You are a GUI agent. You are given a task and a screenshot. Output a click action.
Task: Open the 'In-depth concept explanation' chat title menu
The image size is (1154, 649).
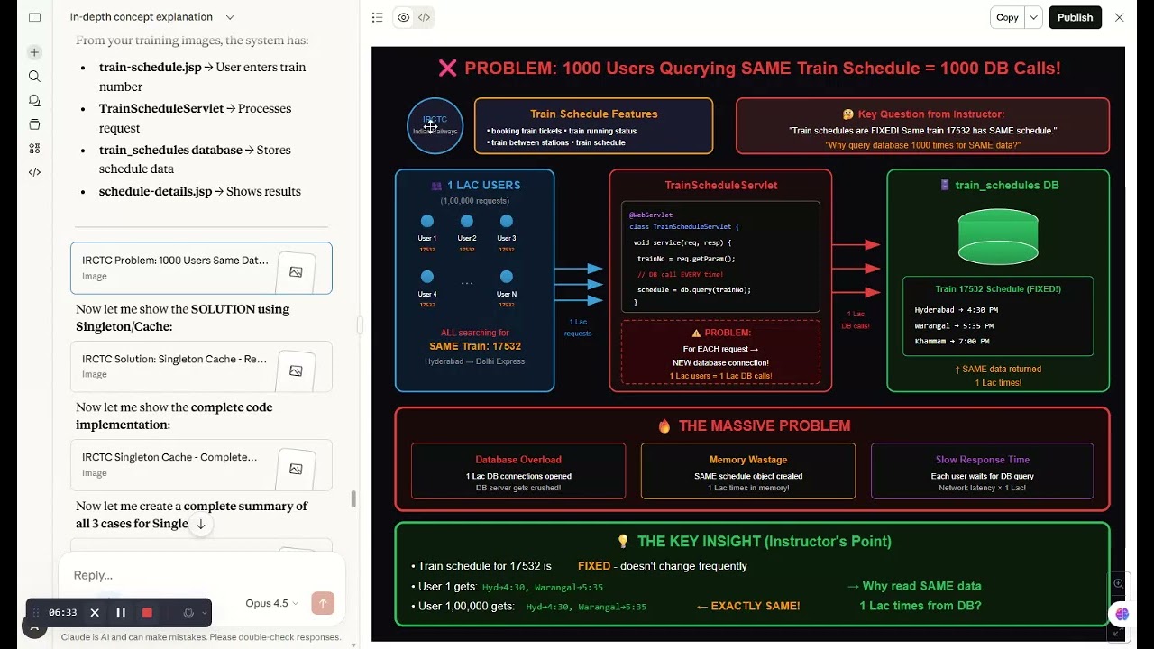pyautogui.click(x=151, y=17)
